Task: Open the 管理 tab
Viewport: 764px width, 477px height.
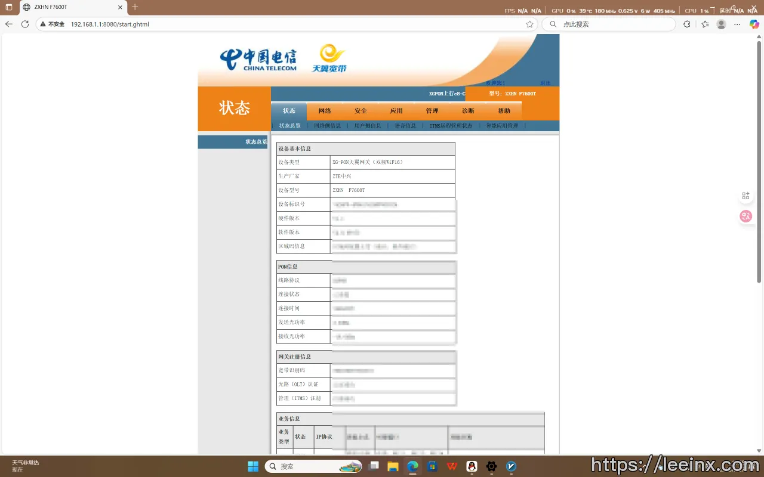Action: click(x=432, y=111)
